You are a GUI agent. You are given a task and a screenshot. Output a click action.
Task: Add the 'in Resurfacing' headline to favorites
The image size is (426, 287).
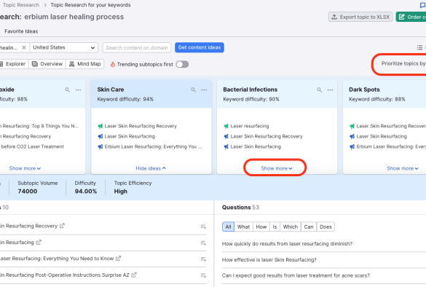point(203,243)
